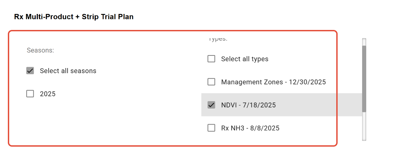Click the types list scrollbar thumb
417x164 pixels.
(364, 78)
